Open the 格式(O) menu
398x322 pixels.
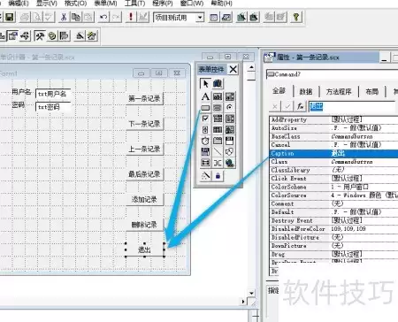(x=76, y=4)
